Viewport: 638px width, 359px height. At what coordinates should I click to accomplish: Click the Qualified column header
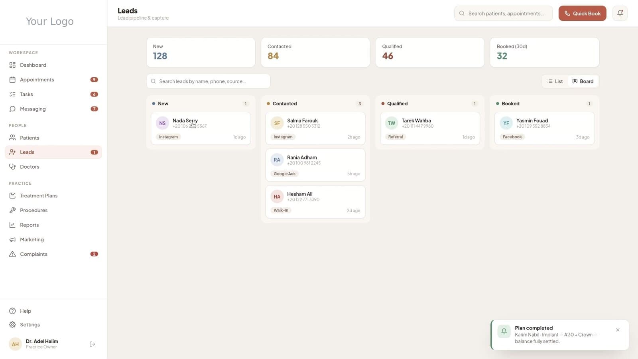tap(430, 104)
